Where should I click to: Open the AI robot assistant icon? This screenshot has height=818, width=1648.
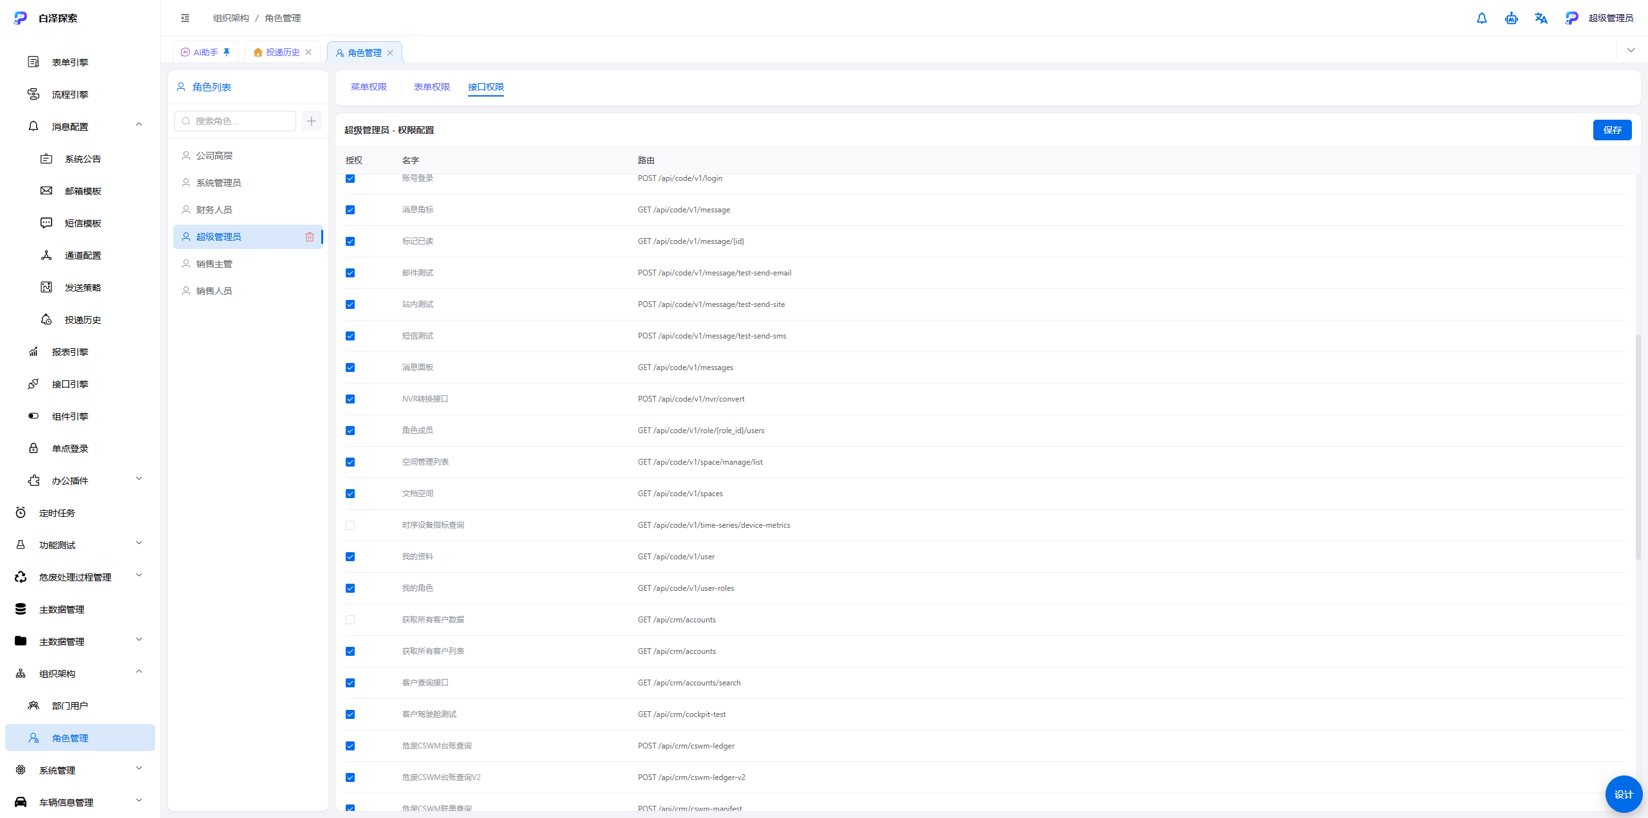pos(1512,18)
